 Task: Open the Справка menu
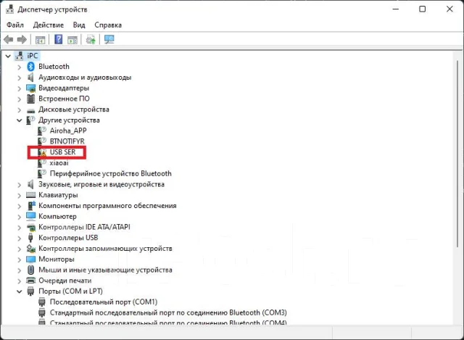click(x=108, y=25)
